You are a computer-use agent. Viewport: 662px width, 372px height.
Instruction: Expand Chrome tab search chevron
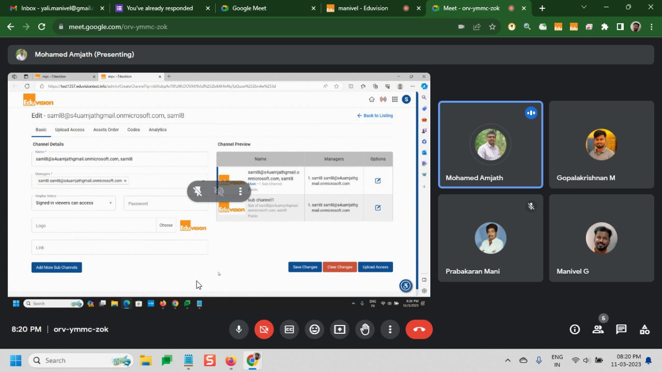click(584, 8)
